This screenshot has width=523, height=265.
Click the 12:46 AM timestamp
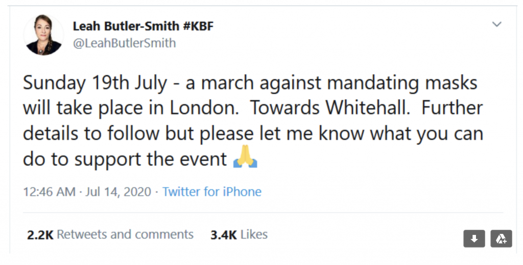[x=49, y=192]
